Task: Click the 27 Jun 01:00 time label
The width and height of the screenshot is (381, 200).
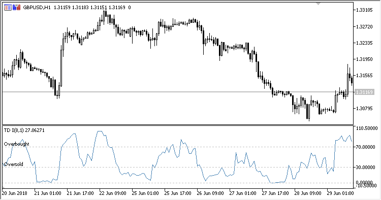Action: (x=243, y=193)
